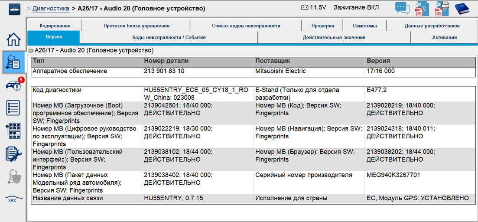Viewport: 478px width, 222px height.
Task: Click the greyed locked stethoscope sidebar icon
Action: (14, 176)
